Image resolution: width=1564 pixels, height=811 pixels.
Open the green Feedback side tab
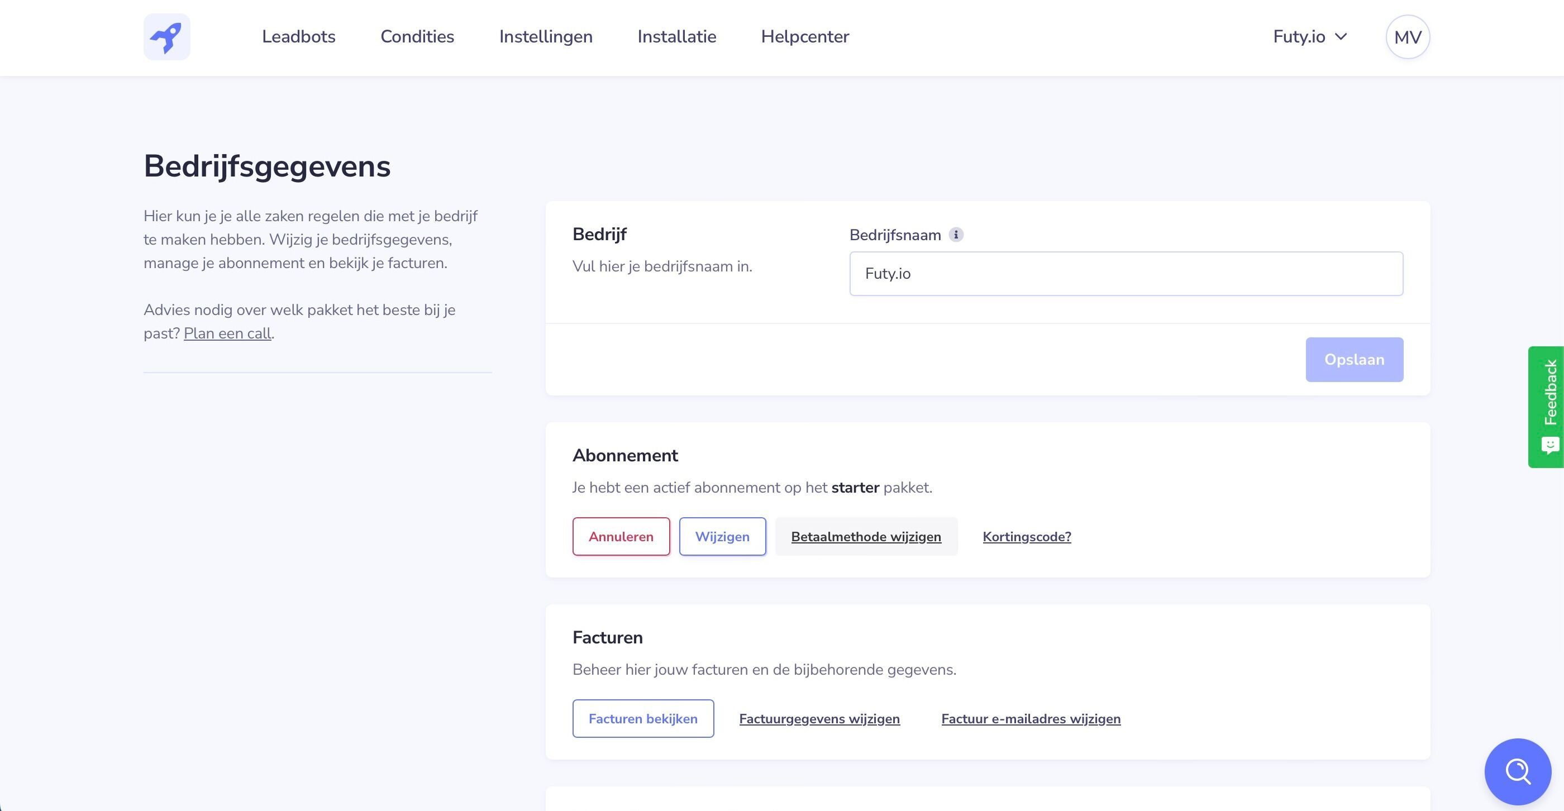(x=1546, y=407)
